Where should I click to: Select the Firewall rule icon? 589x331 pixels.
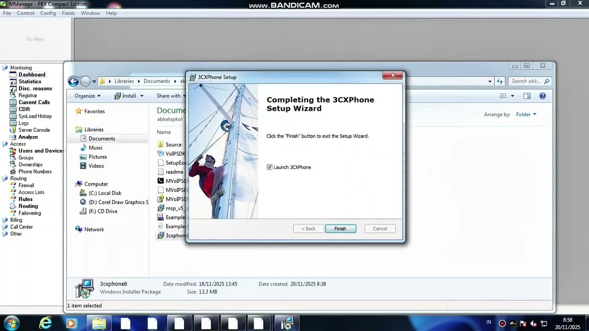click(13, 185)
